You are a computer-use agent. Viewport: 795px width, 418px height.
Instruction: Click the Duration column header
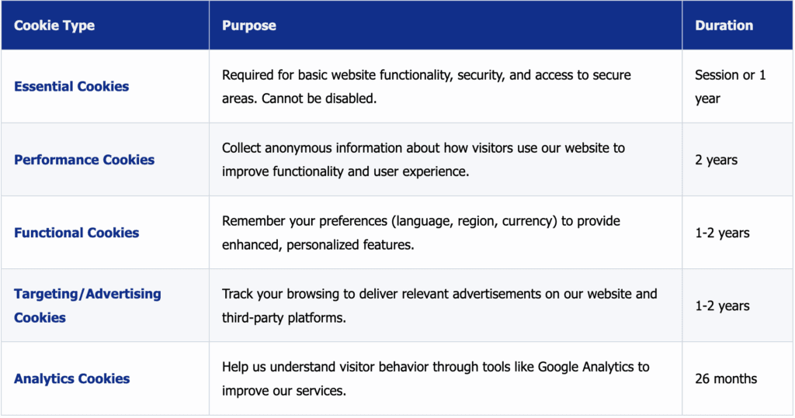coord(724,26)
